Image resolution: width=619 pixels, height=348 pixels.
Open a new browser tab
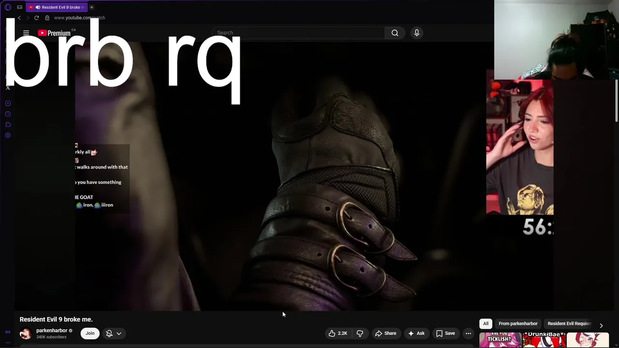click(91, 7)
